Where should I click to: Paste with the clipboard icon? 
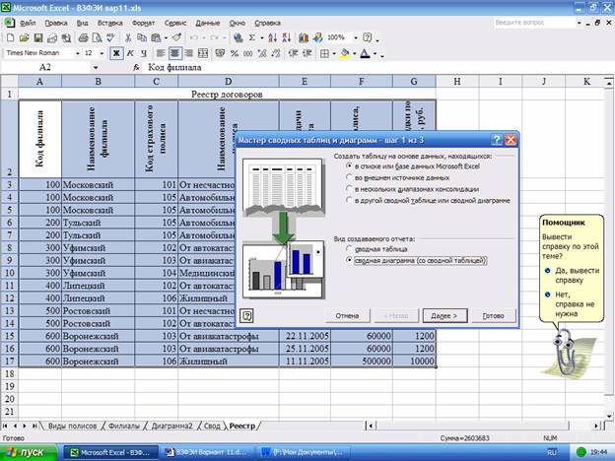(x=156, y=37)
